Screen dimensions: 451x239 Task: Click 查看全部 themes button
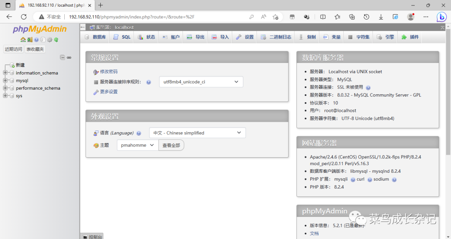pyautogui.click(x=171, y=145)
